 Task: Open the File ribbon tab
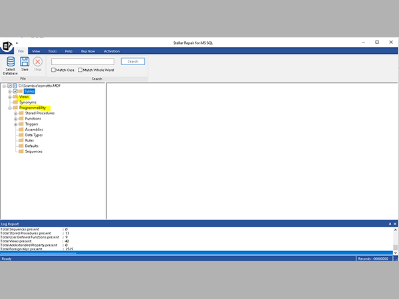tap(21, 51)
